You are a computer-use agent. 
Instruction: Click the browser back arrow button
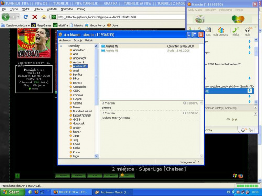click(6, 17)
